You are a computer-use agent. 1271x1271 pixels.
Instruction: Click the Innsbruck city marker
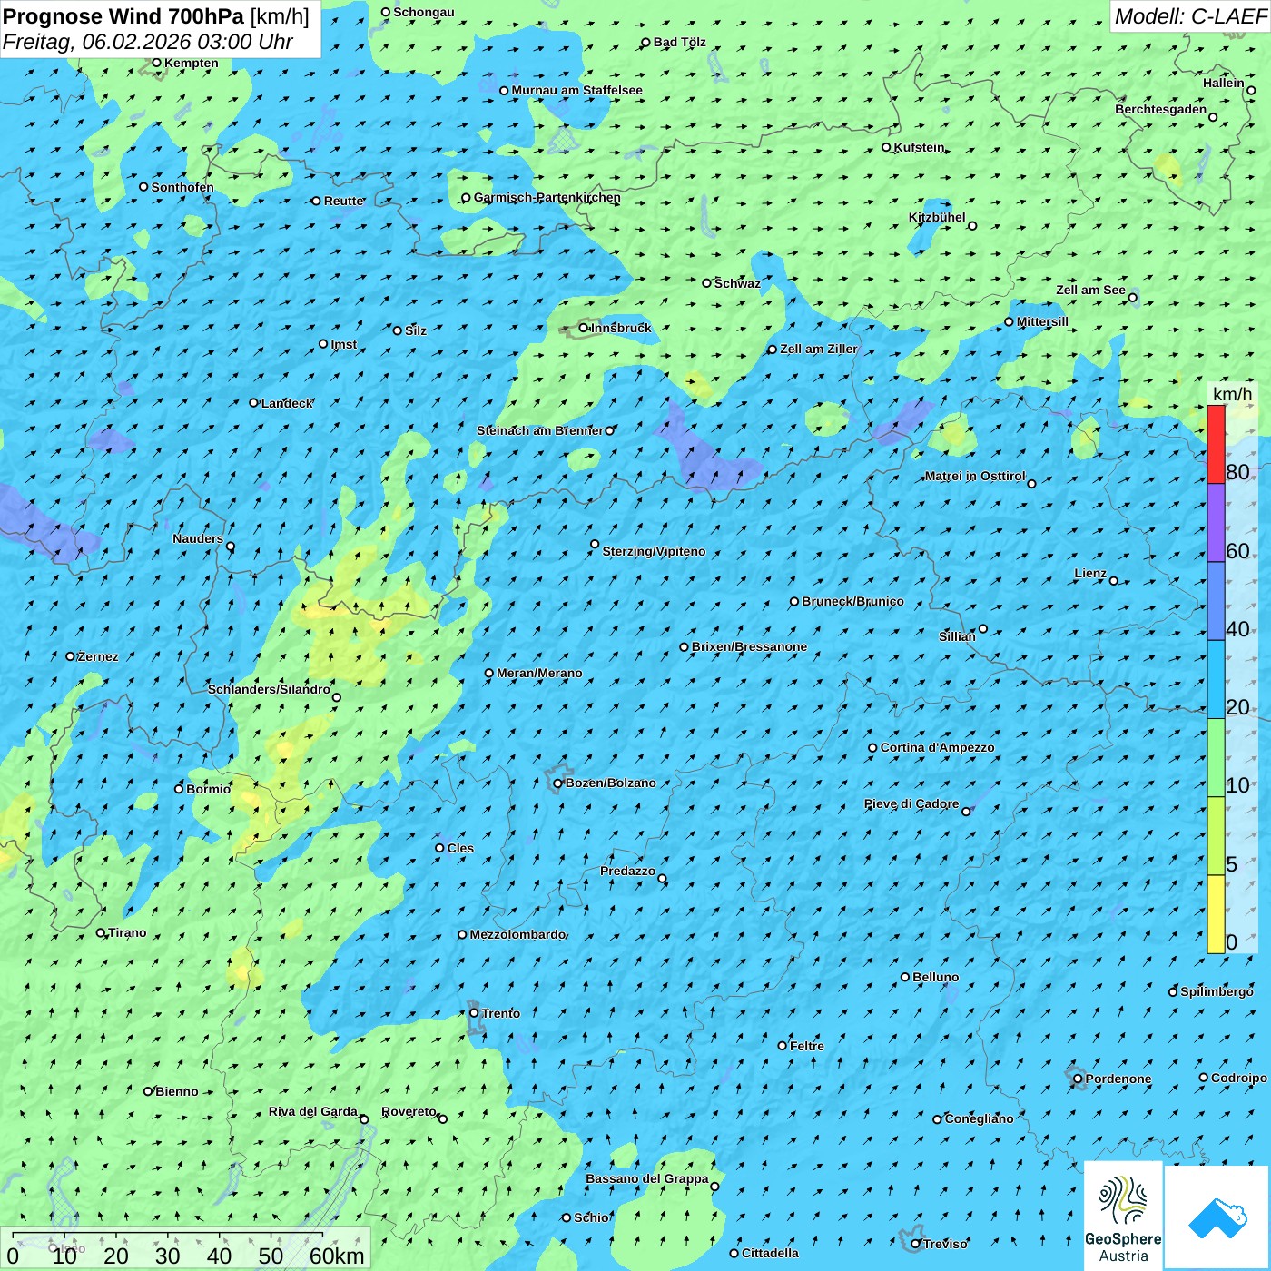584,328
